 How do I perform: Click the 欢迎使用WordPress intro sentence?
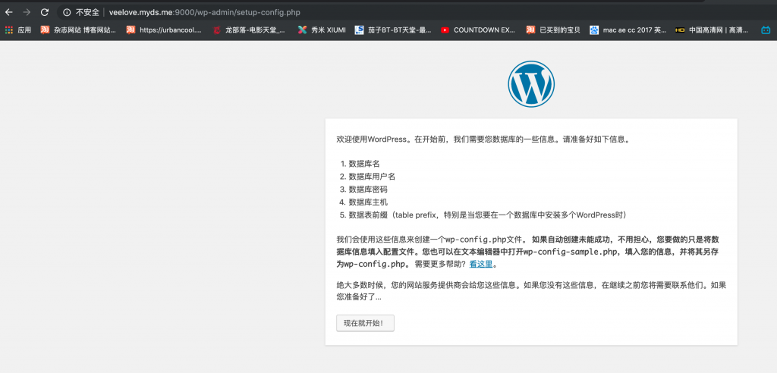[483, 139]
